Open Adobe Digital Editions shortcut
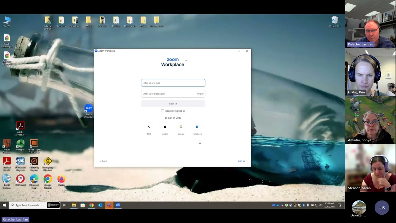 pos(34,146)
